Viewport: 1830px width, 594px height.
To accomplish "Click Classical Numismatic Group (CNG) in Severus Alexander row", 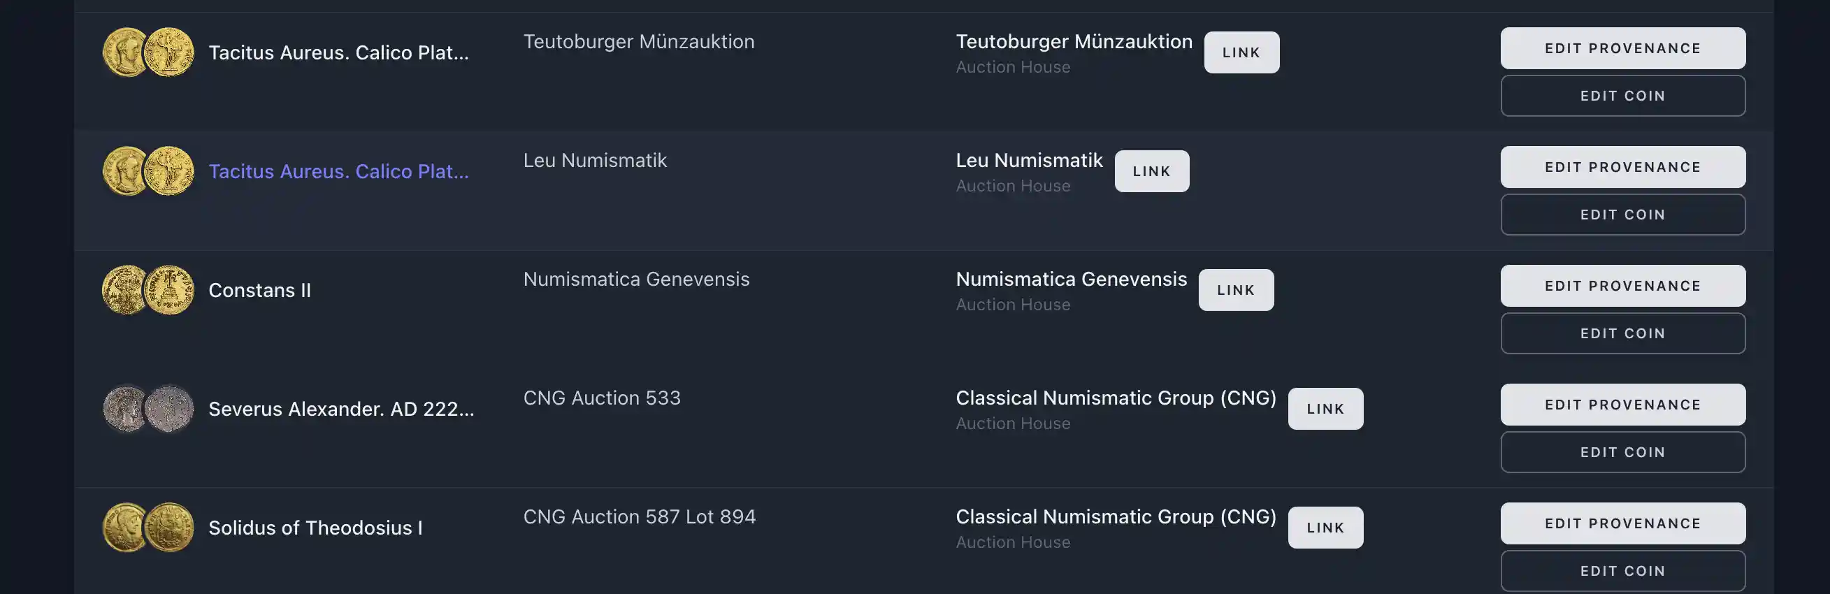I will (1116, 397).
